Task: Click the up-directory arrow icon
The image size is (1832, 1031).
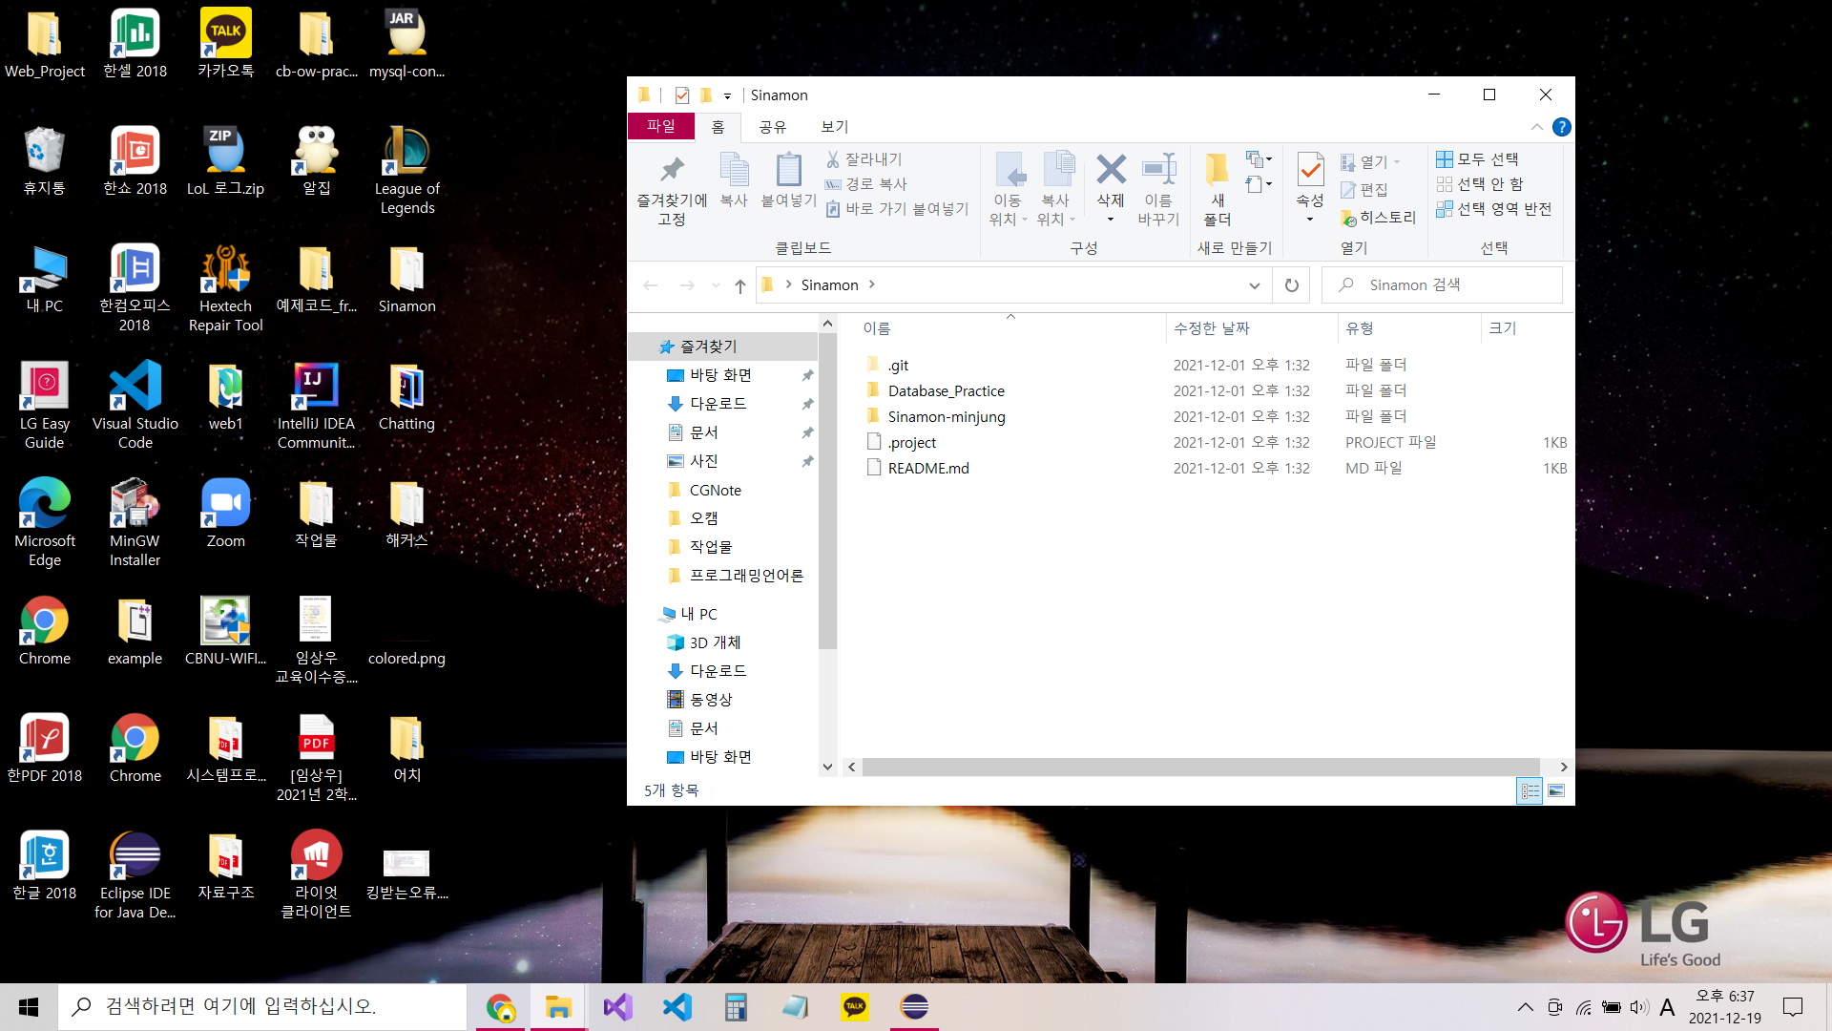Action: tap(740, 285)
